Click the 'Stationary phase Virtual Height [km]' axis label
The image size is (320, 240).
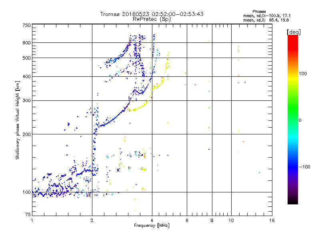tap(18, 120)
